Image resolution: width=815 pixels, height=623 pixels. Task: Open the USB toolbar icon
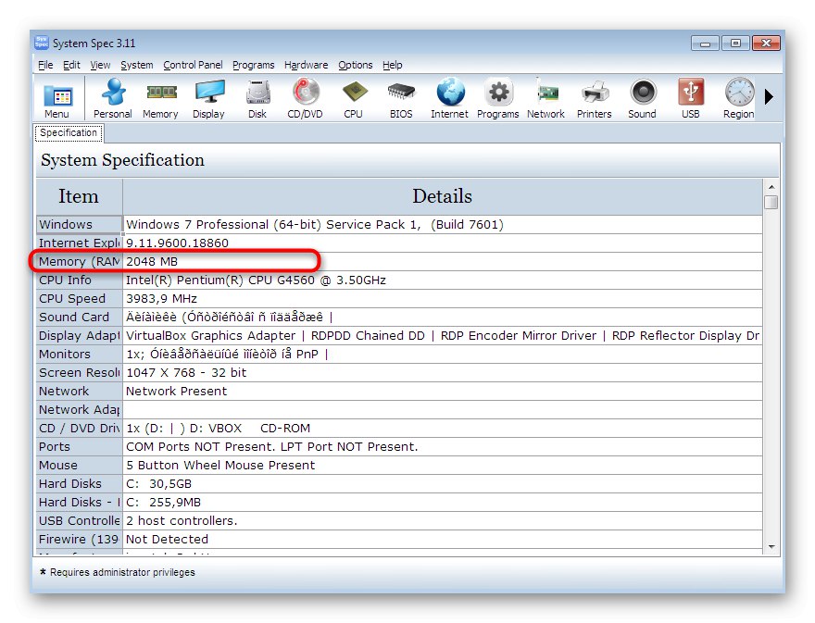coord(691,99)
